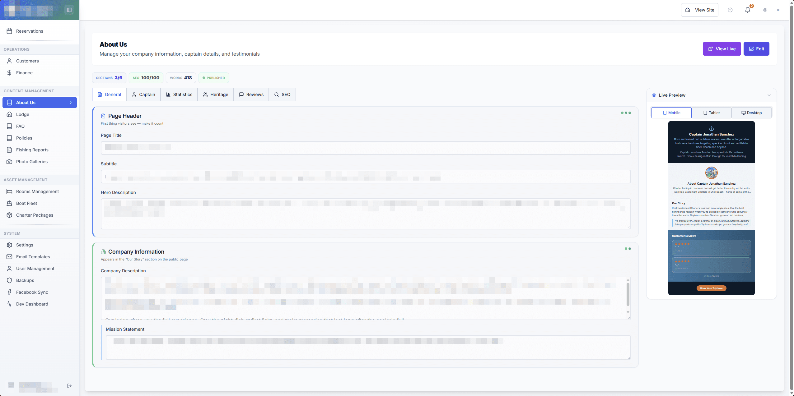Toggle the preview eye icon in top bar

pos(765,10)
